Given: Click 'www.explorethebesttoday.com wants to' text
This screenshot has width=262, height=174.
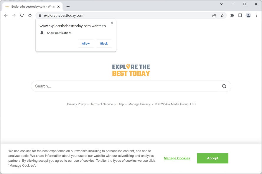Looking at the screenshot, I should (x=73, y=26).
